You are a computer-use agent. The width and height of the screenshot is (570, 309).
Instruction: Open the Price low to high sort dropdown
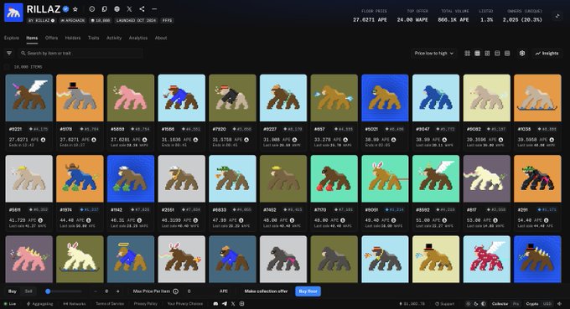(x=434, y=54)
